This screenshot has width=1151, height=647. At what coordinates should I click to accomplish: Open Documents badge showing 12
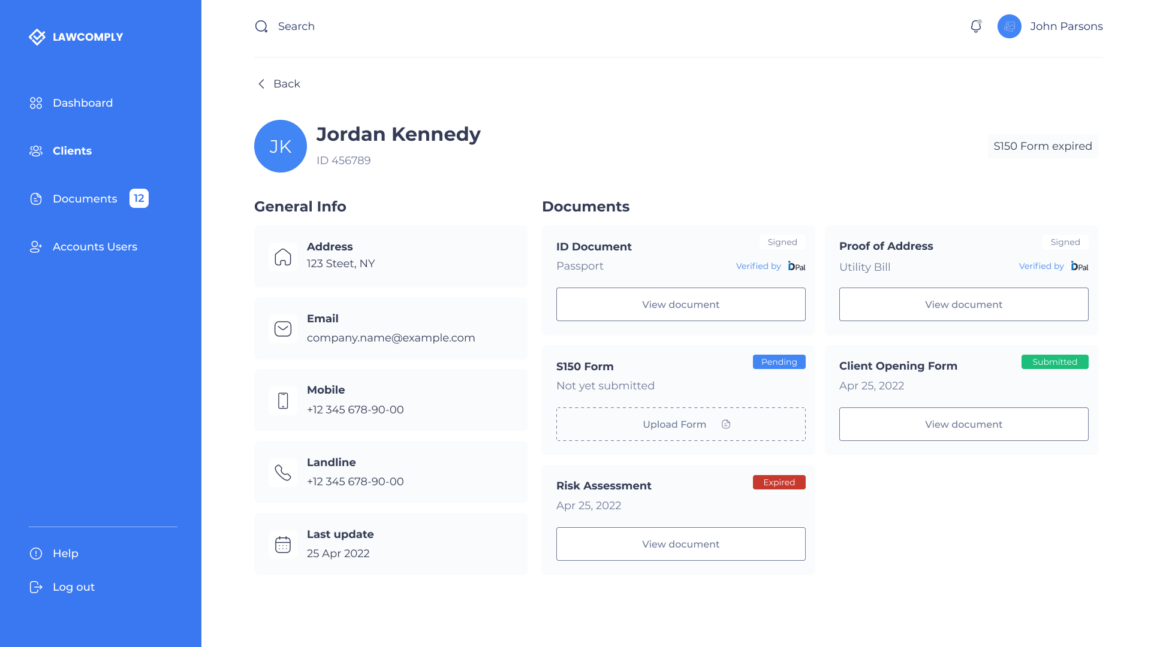139,198
